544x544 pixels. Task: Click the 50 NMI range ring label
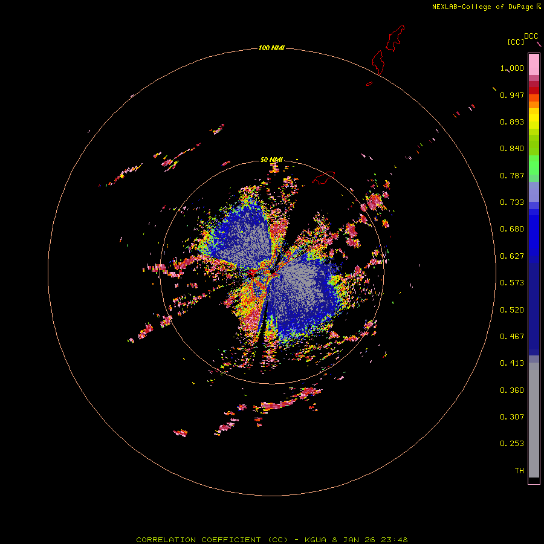(271, 160)
